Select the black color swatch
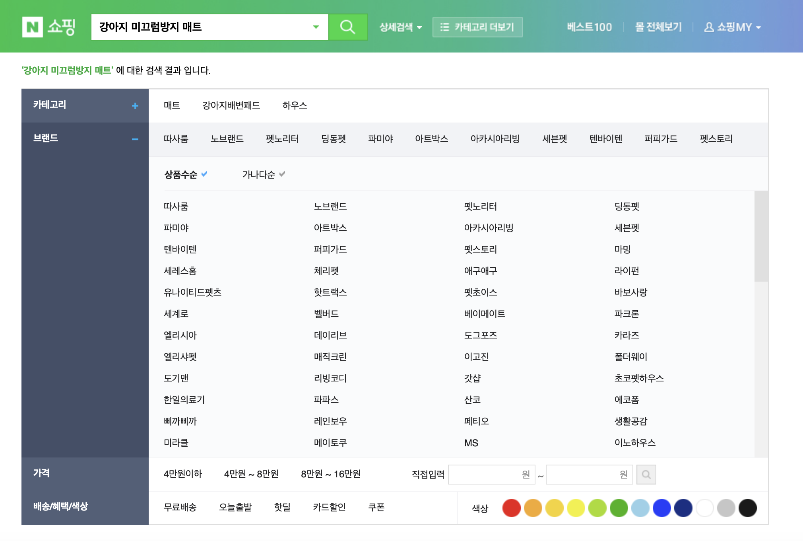The image size is (803, 541). click(x=747, y=508)
